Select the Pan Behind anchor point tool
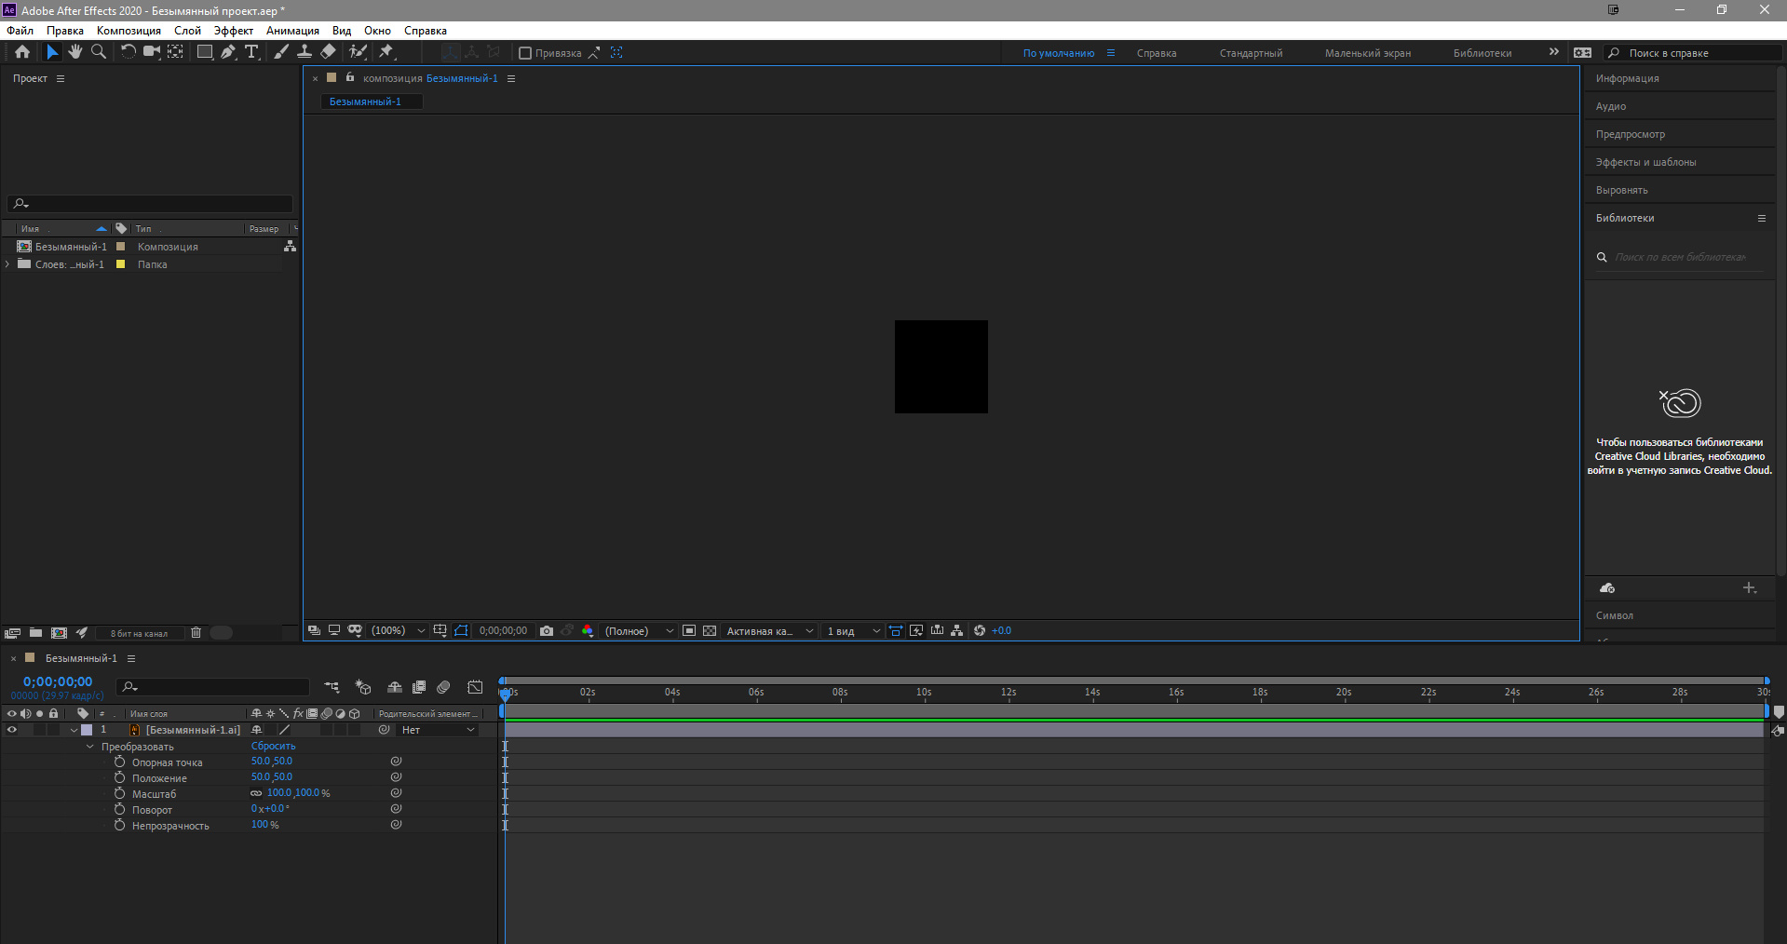Viewport: 1787px width, 944px height. click(x=175, y=52)
